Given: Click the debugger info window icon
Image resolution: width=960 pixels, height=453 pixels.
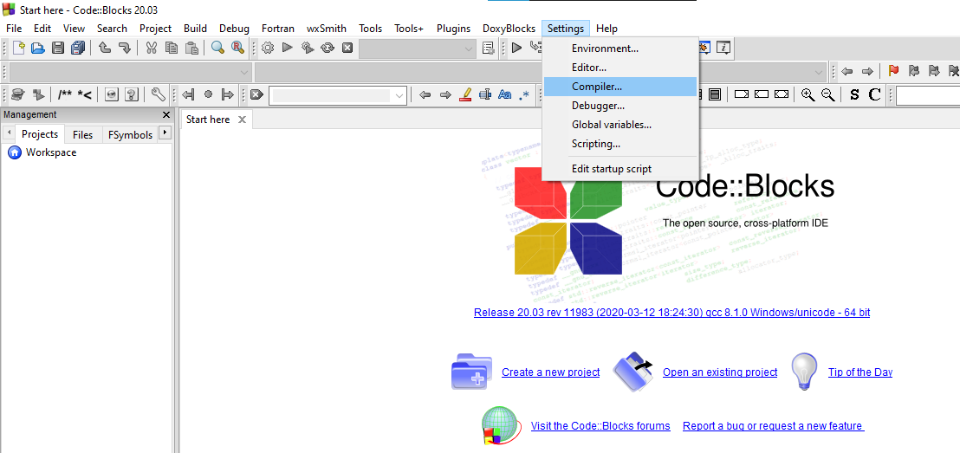Looking at the screenshot, I should [724, 48].
